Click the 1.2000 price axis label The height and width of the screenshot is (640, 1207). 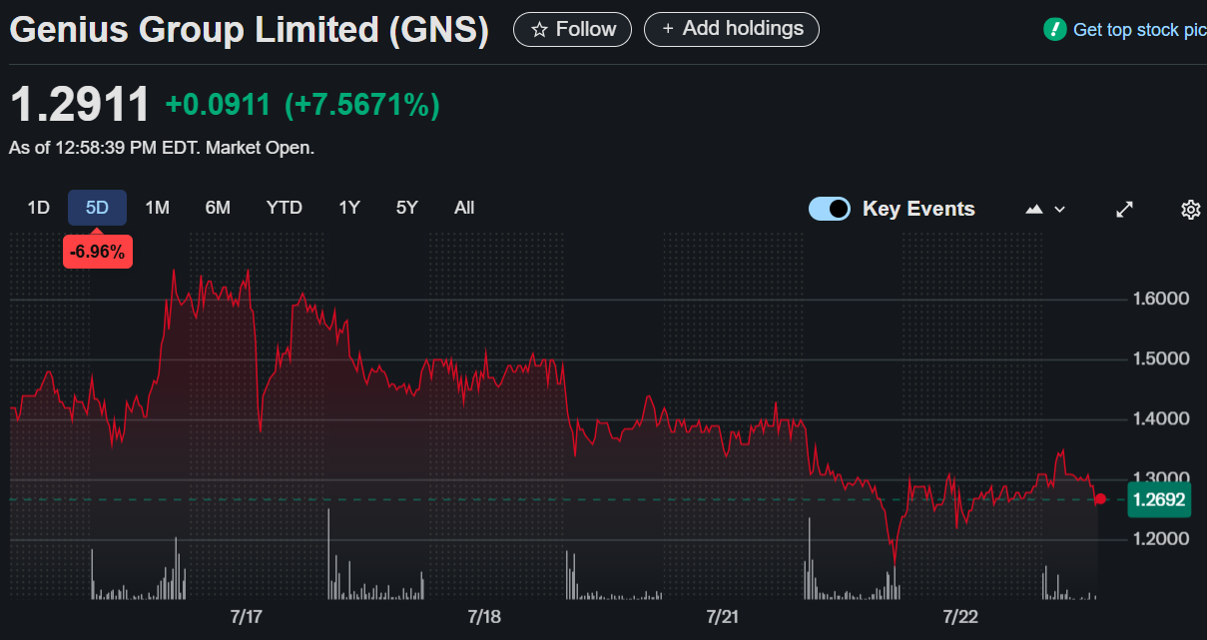(1161, 539)
